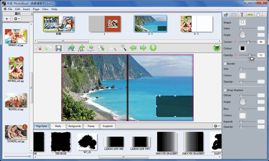Click the green shopping cart icon
Screen dimensions: 269x161
point(217,48)
